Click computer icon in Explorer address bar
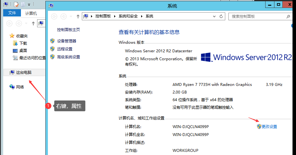The image size is (296, 155). point(41,23)
